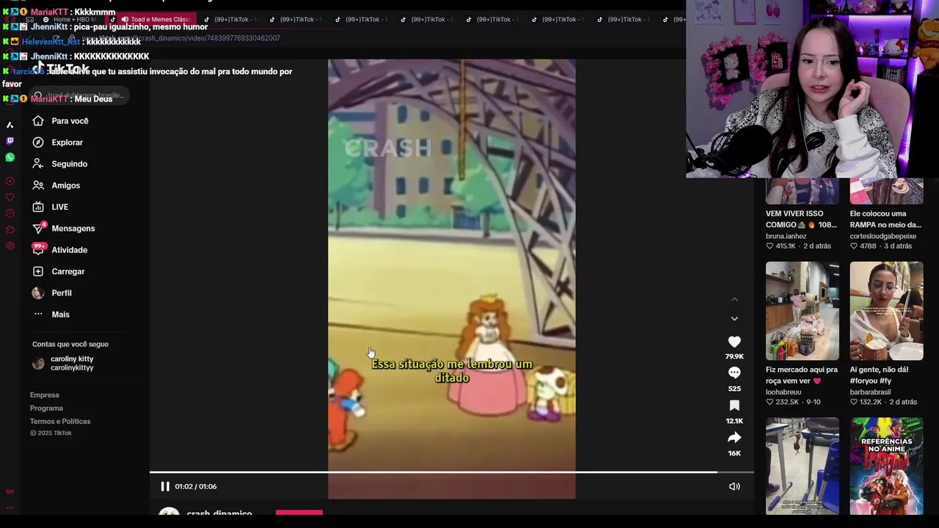939x528 pixels.
Task: Open the Referências no Anime video thumbnail
Action: (886, 466)
